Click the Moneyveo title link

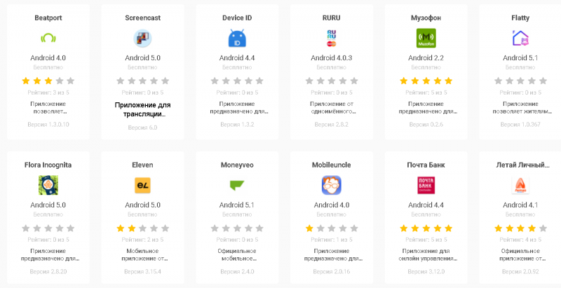coord(237,165)
